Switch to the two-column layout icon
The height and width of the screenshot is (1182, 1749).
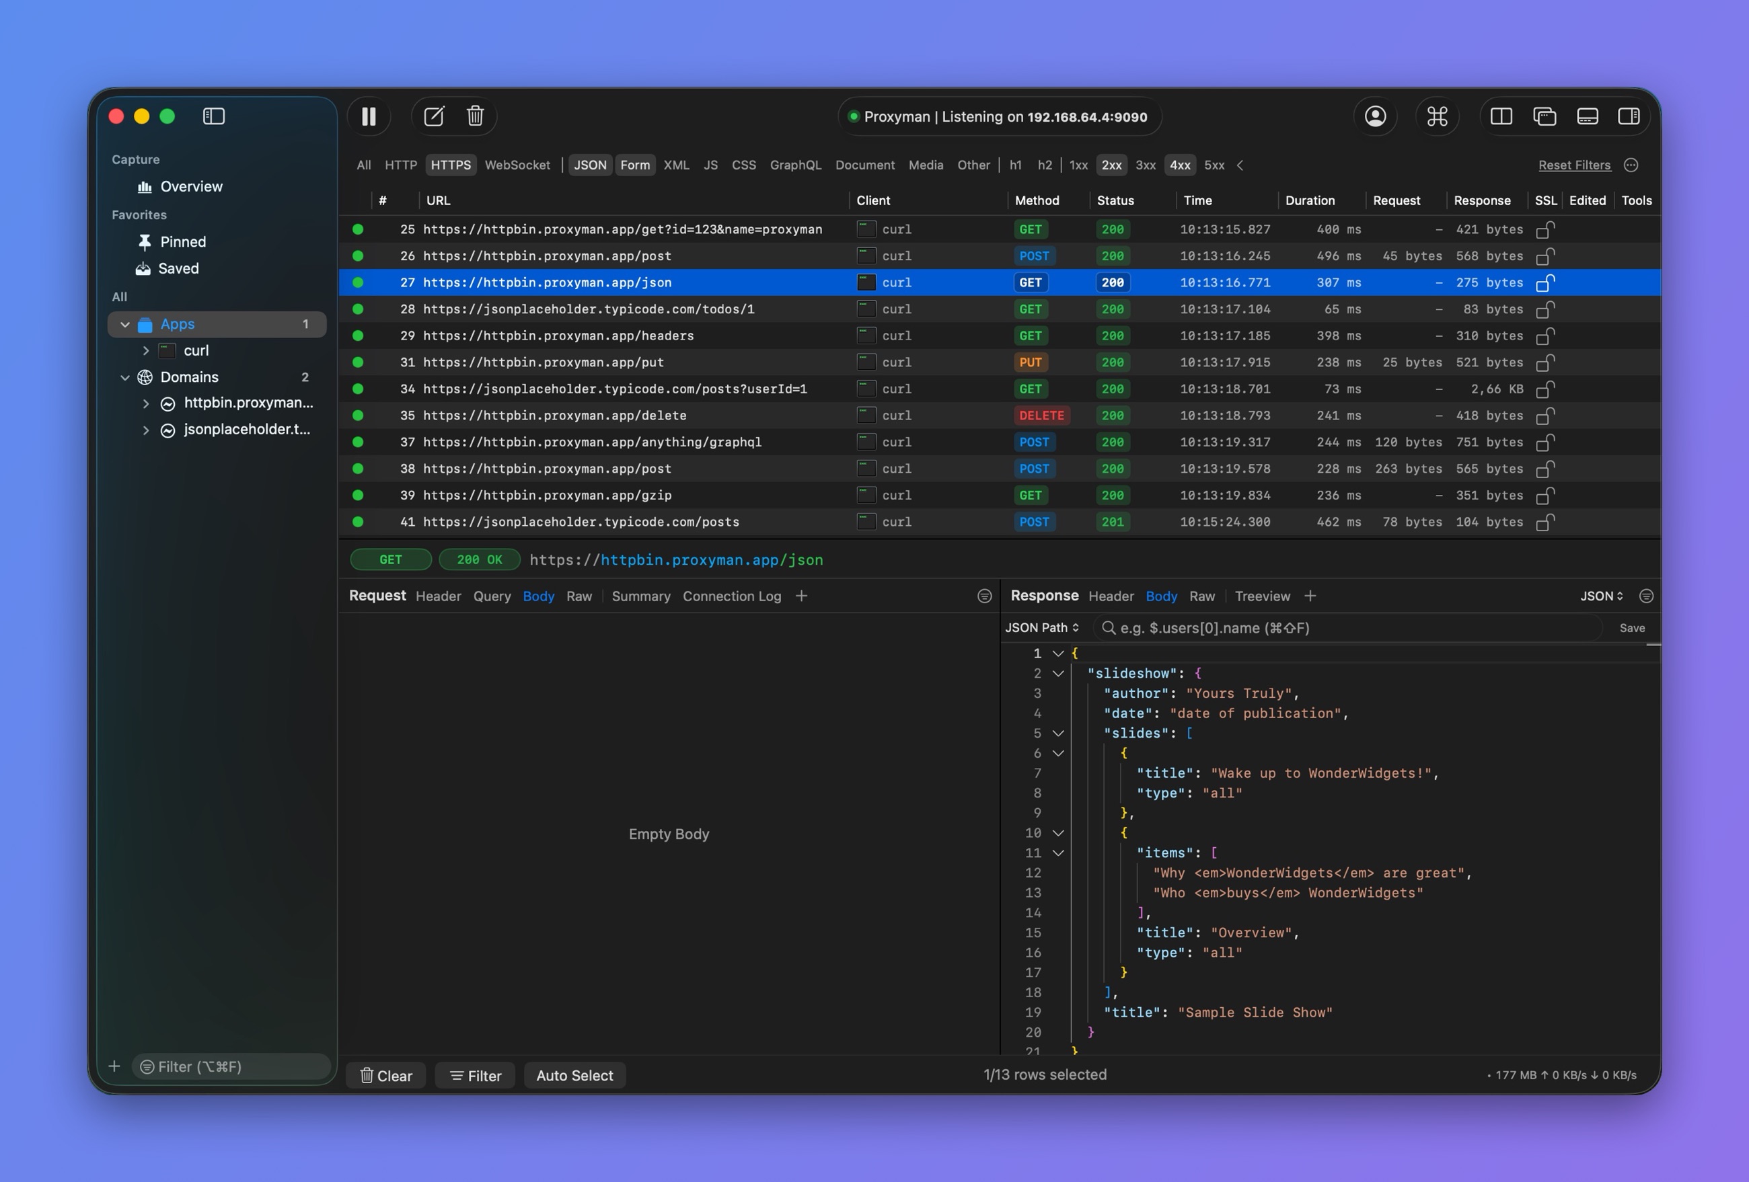click(x=1501, y=116)
